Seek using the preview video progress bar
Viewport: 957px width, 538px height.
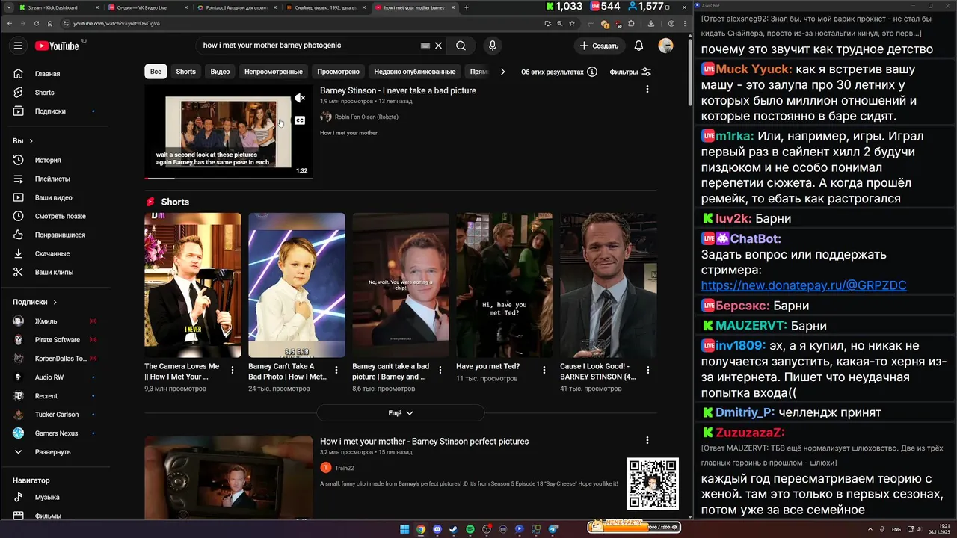click(x=229, y=179)
